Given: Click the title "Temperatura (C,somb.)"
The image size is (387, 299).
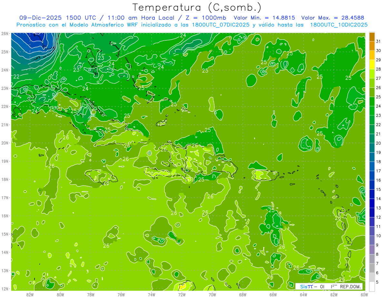Looking at the screenshot, I should click(x=197, y=7).
